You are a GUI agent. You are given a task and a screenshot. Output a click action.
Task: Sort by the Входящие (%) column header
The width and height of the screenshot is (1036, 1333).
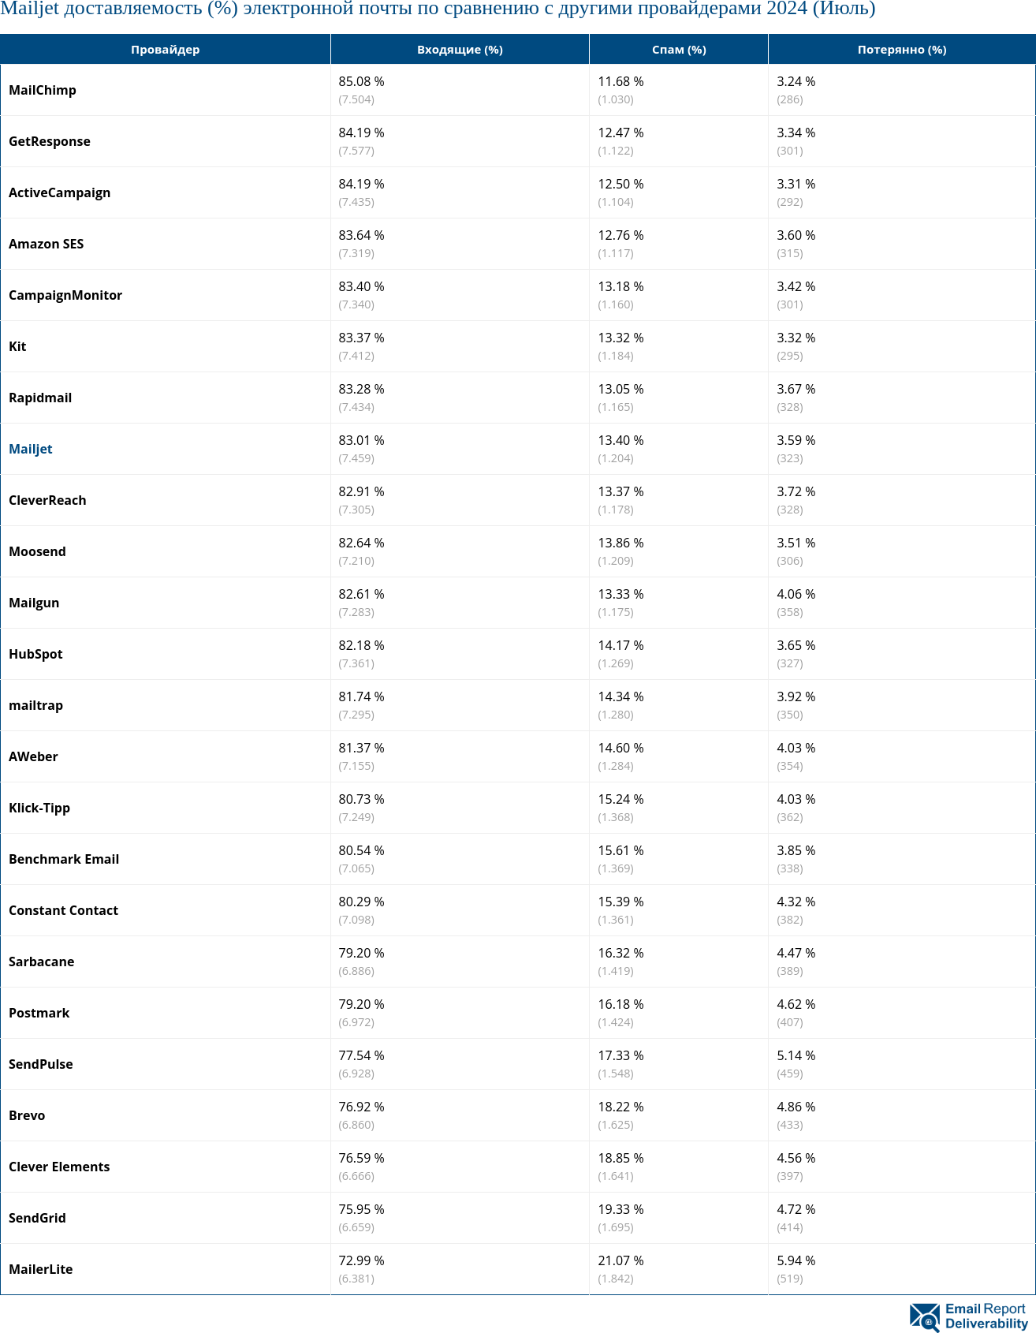click(x=460, y=50)
